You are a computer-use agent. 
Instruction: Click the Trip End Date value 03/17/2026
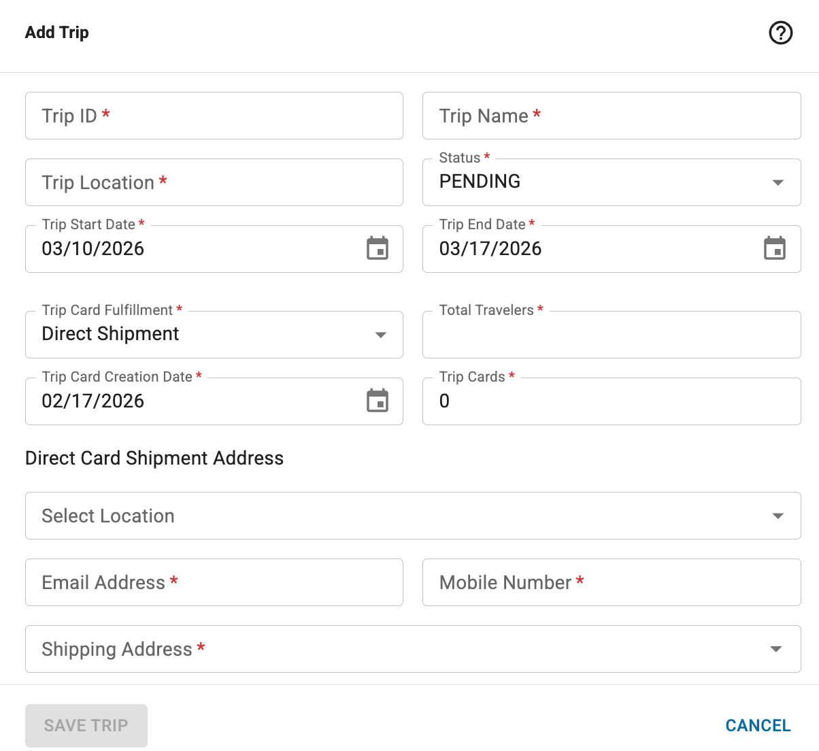pos(490,249)
